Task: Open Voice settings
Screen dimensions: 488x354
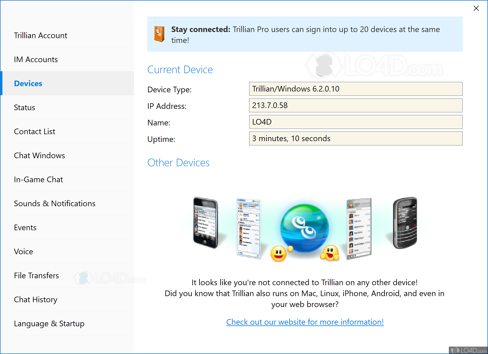Action: click(67, 252)
